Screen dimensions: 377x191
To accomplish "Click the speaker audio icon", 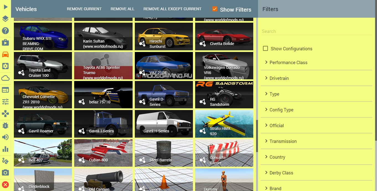I will (6, 137).
